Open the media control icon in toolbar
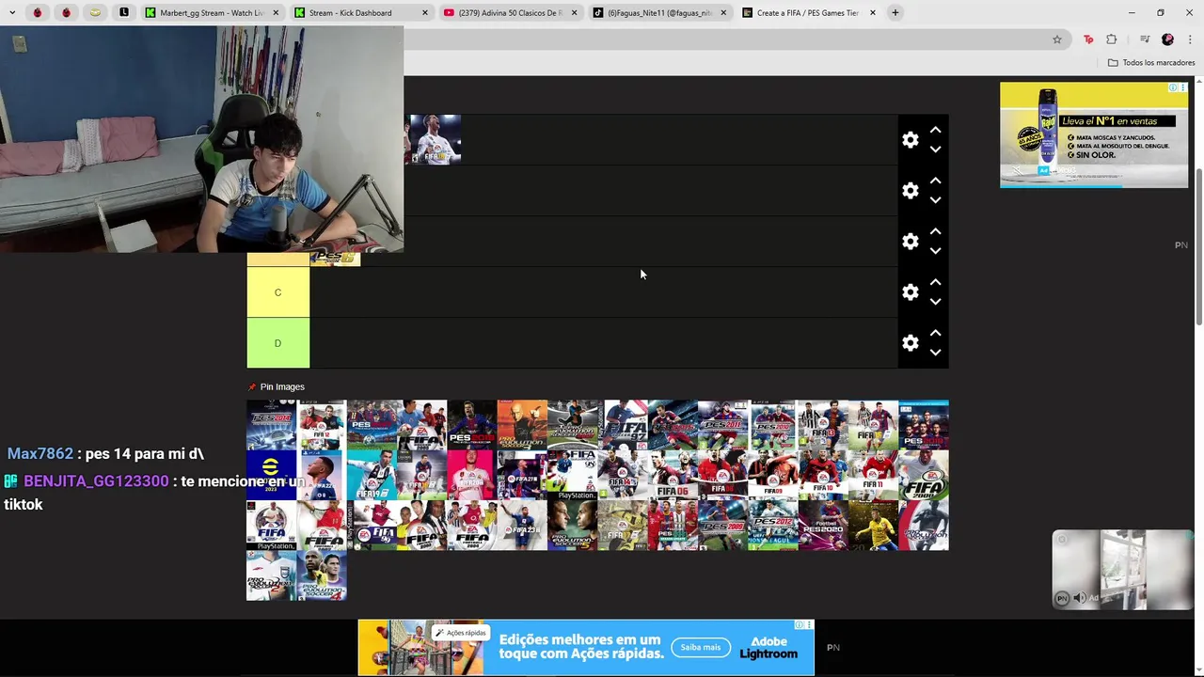This screenshot has height=677, width=1204. [1145, 39]
